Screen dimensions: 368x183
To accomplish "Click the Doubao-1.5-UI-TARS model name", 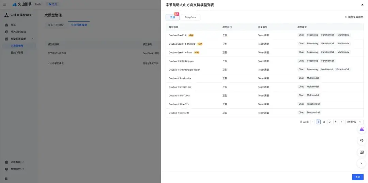I will coord(179,95).
